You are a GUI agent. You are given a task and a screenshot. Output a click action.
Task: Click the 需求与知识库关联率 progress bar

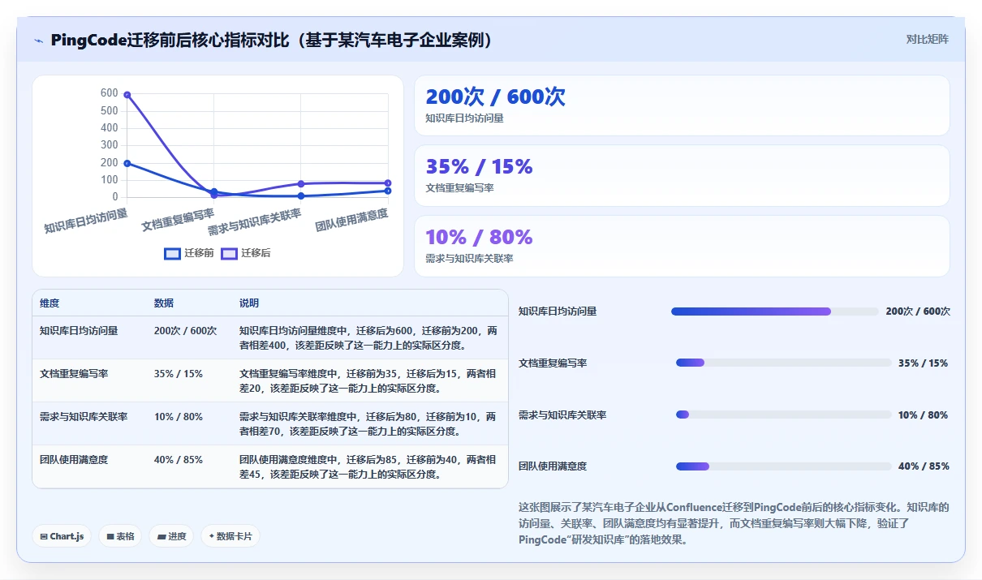[783, 415]
